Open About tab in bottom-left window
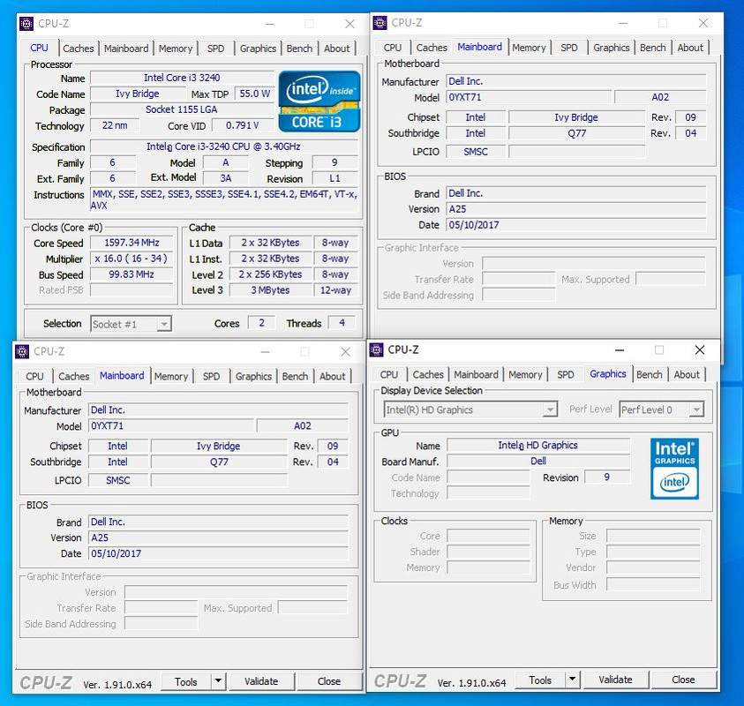 (x=333, y=376)
